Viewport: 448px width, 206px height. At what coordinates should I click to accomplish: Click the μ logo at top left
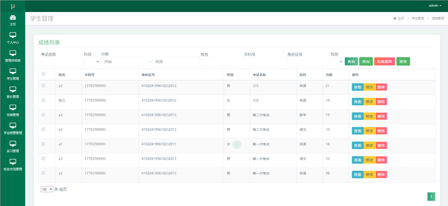(x=13, y=6)
